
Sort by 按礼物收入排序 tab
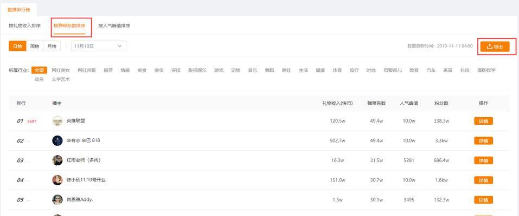(25, 25)
